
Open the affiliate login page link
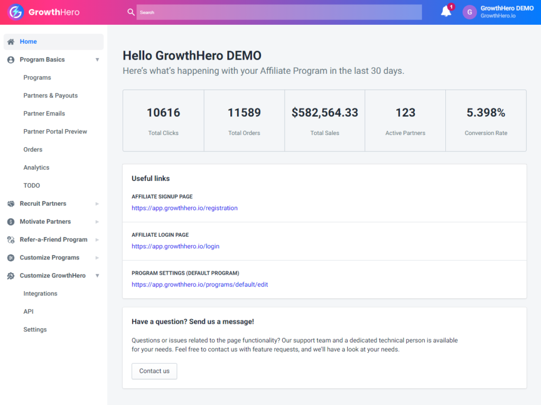pos(175,246)
